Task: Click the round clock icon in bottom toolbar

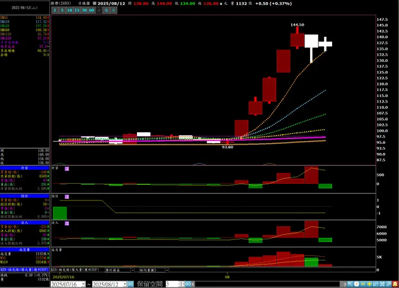Action: click(x=356, y=284)
